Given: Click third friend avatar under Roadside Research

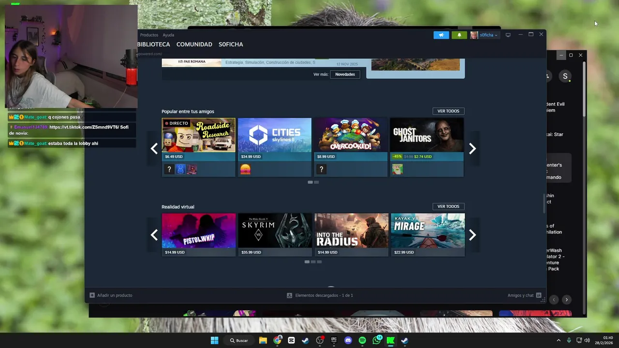Looking at the screenshot, I should [192, 169].
